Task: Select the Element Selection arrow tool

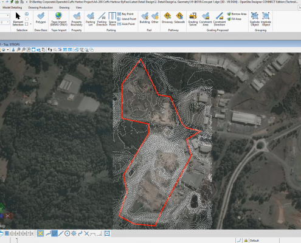Action: (x=18, y=19)
